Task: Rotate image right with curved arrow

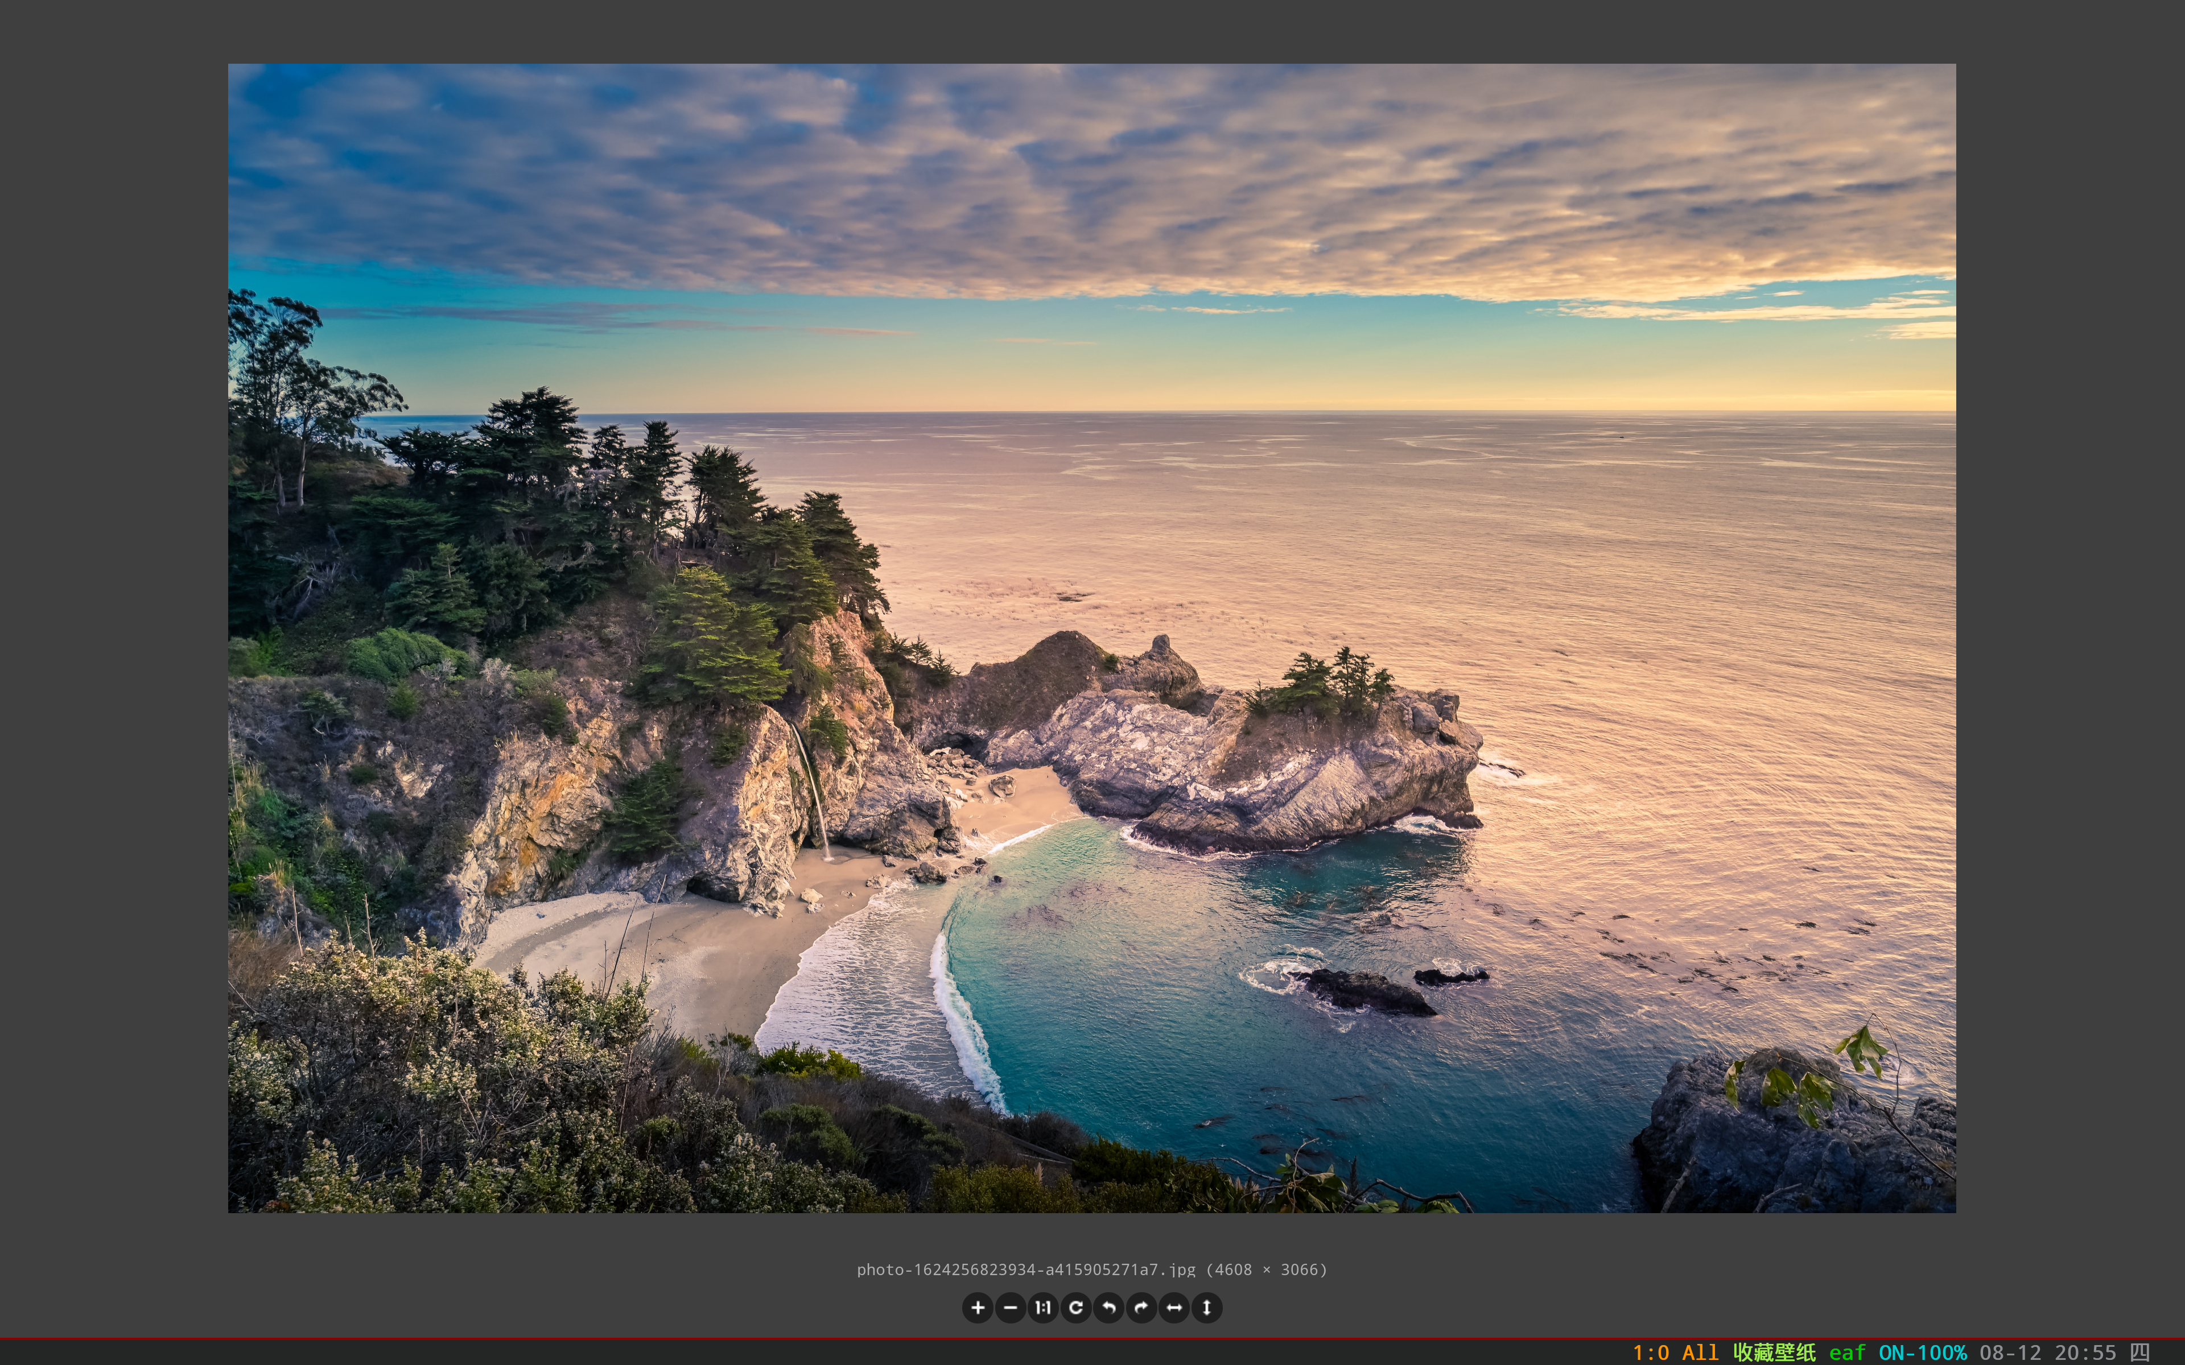Action: [x=1141, y=1307]
